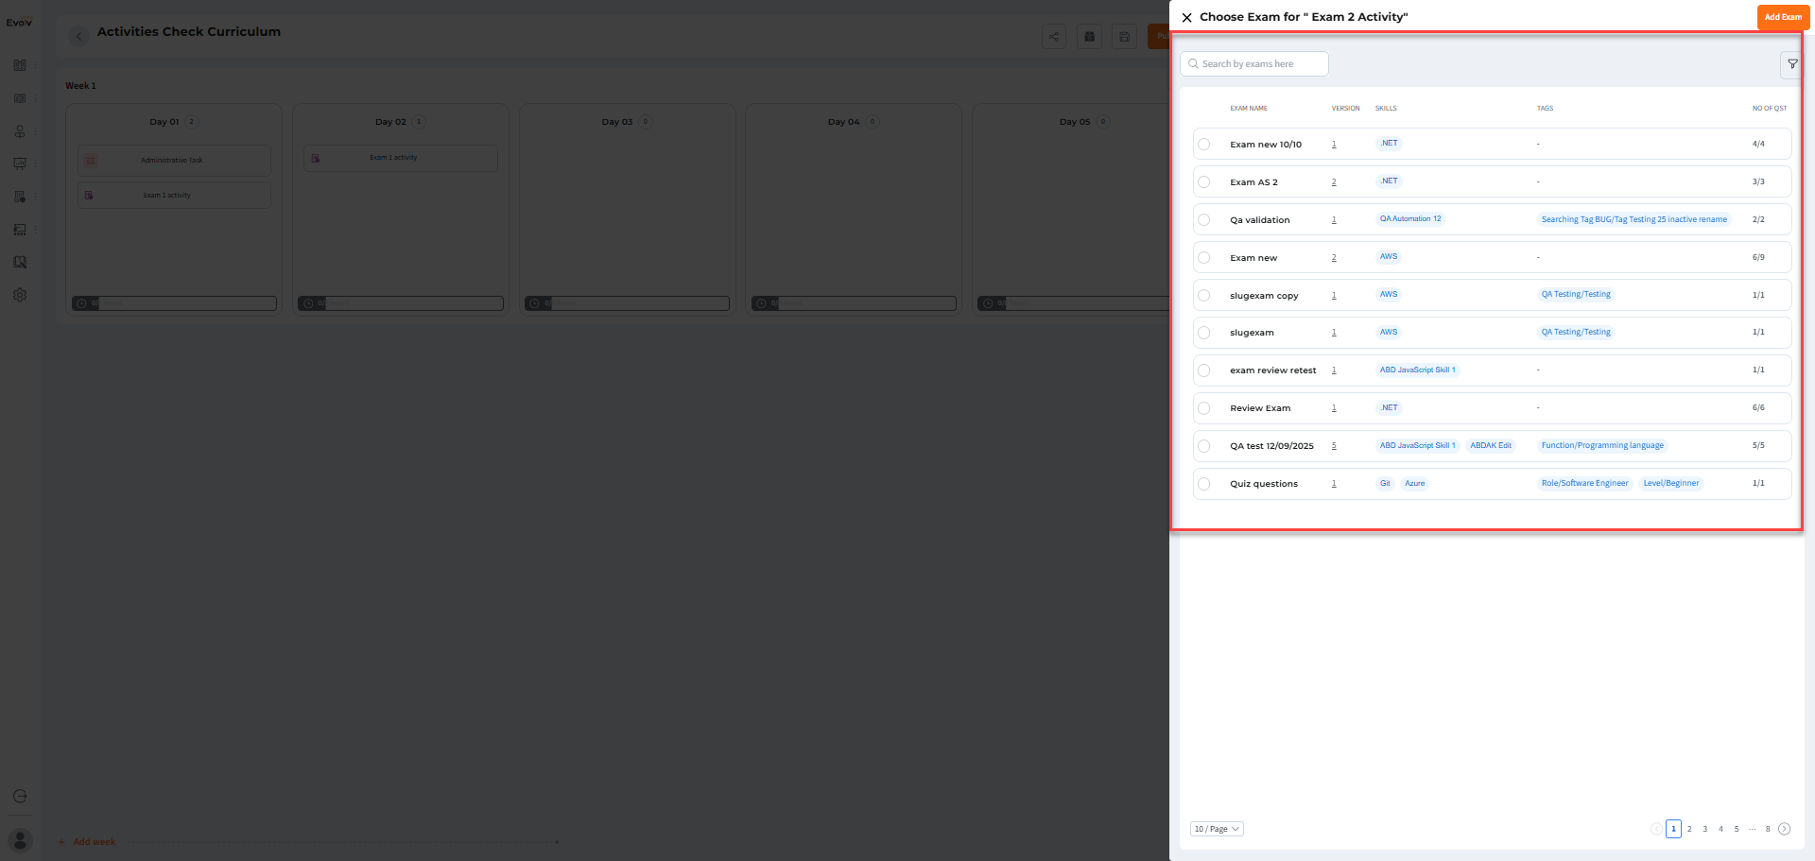Click the Git skill chip on Quiz questions
Viewport: 1815px width, 861px height.
point(1385,484)
